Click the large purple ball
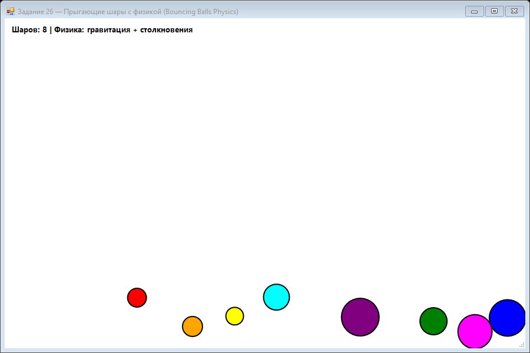Viewport: 530px width, 353px height. coord(360,317)
